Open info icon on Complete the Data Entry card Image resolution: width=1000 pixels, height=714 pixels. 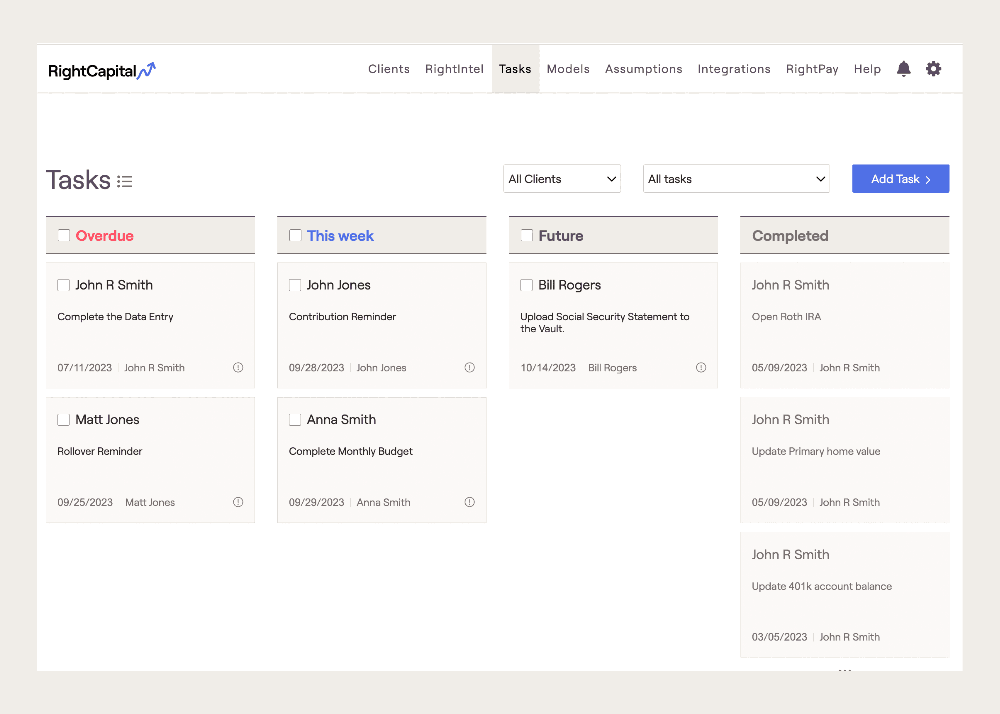(238, 367)
